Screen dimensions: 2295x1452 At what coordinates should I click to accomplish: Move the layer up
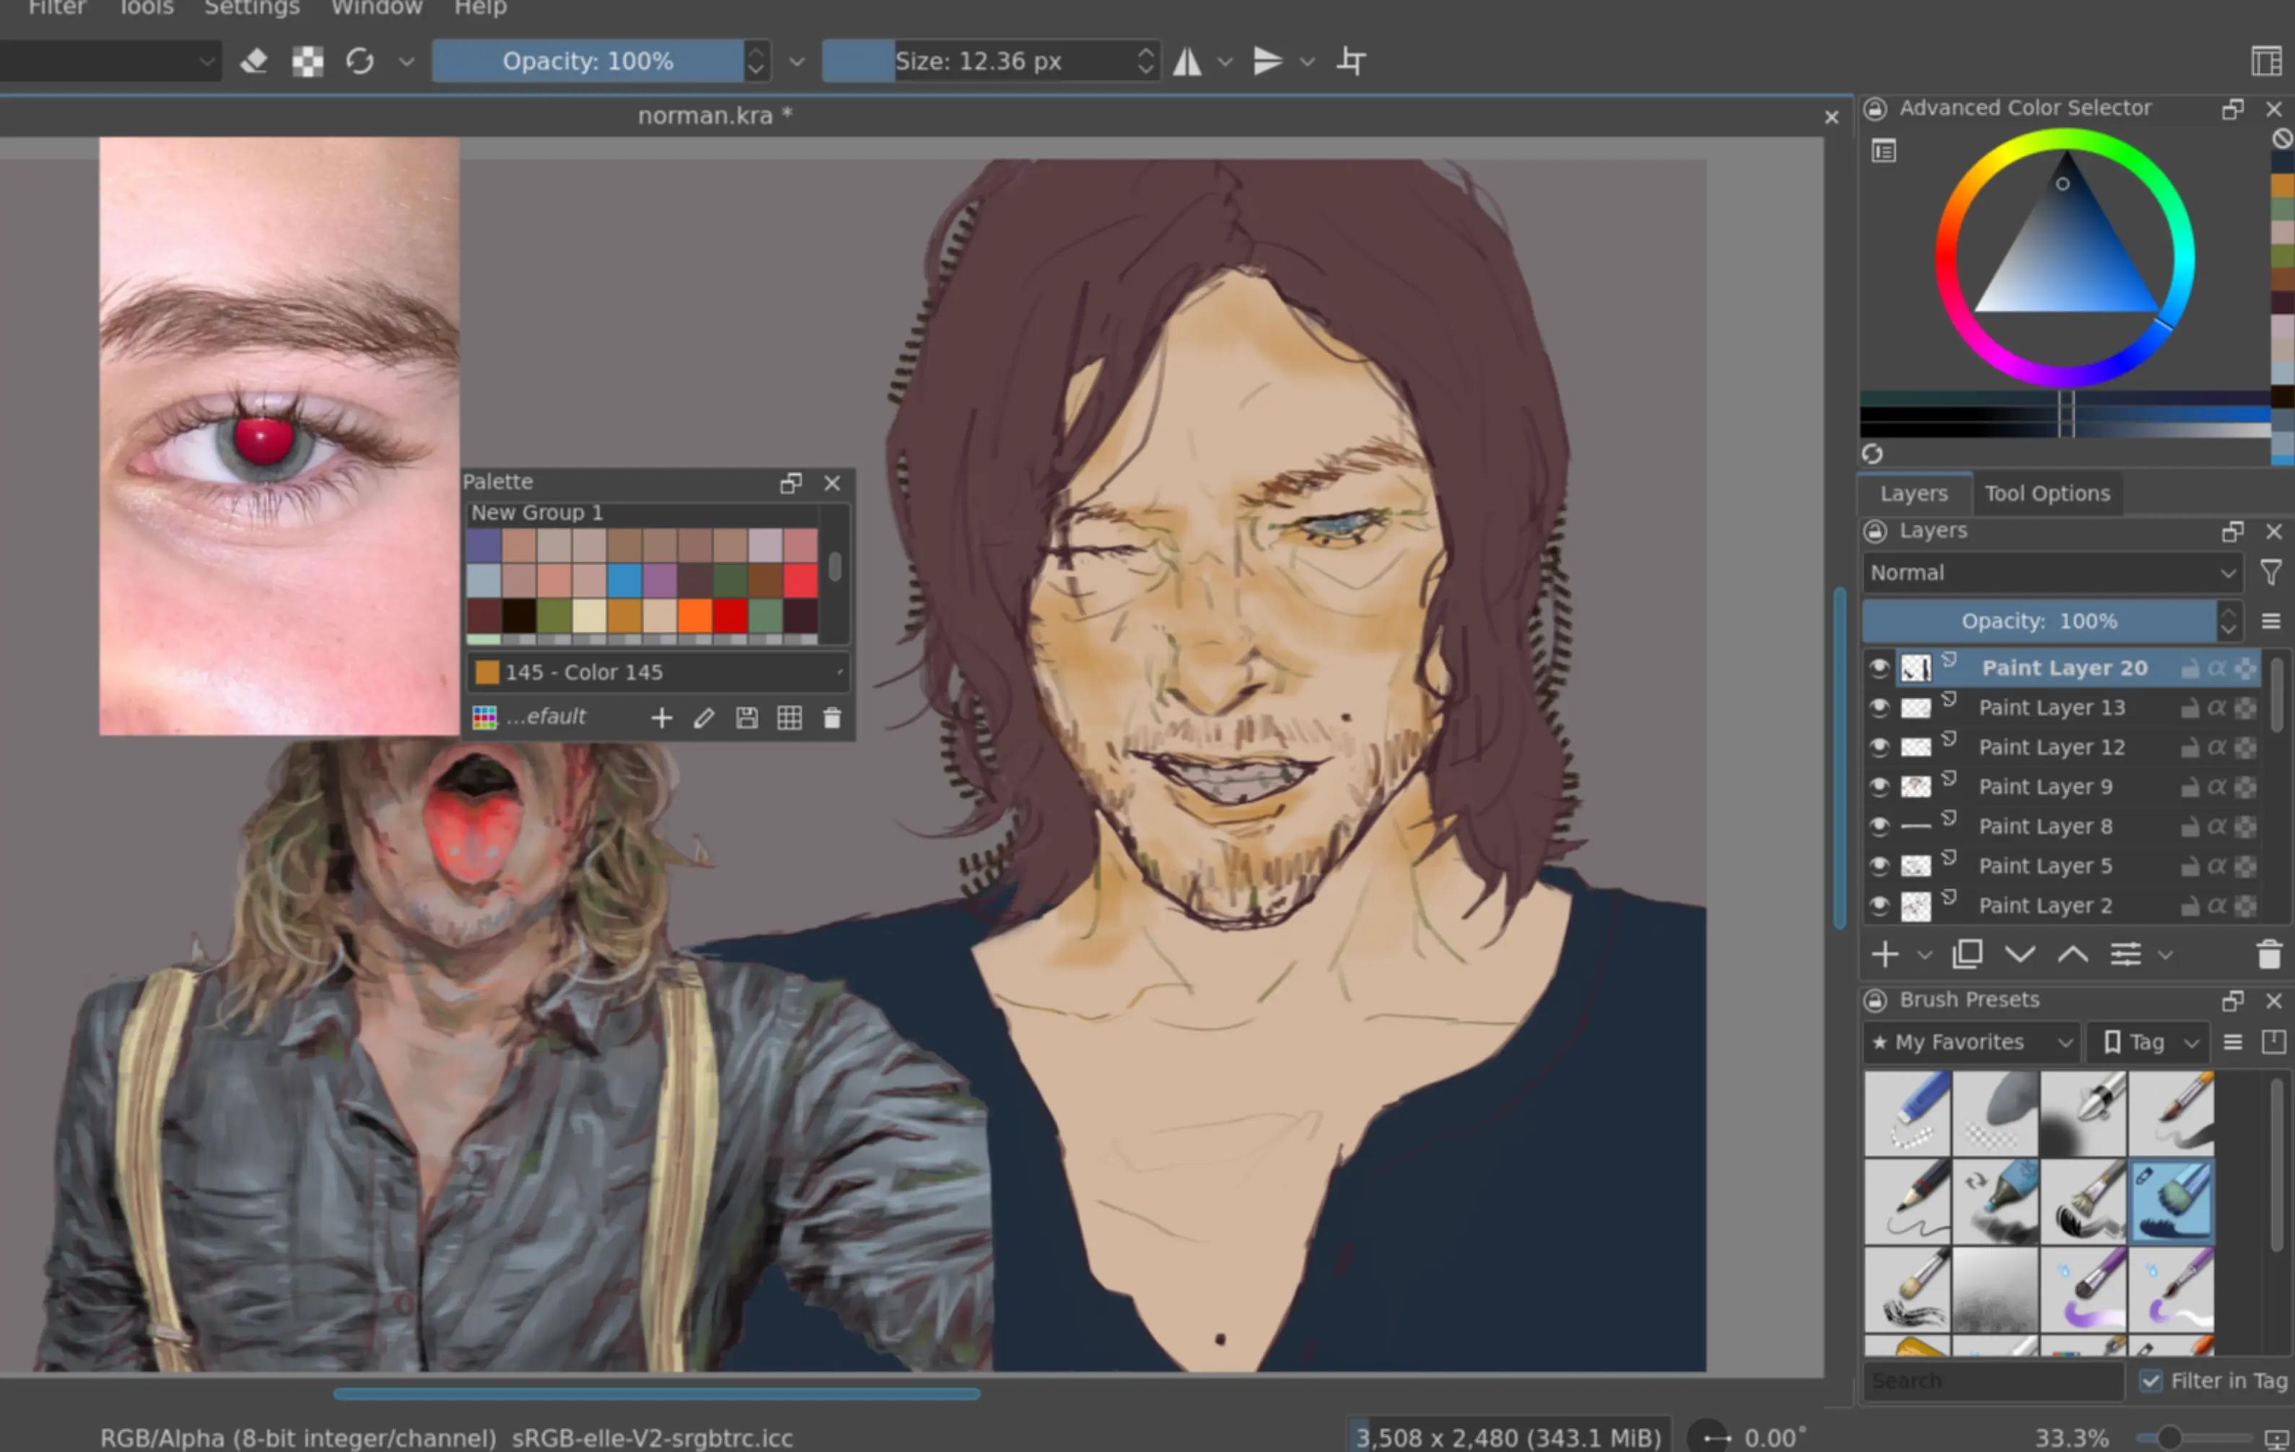pos(2072,954)
